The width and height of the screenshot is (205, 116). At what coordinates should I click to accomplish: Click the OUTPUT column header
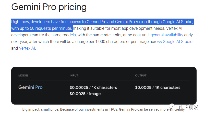click(141, 76)
